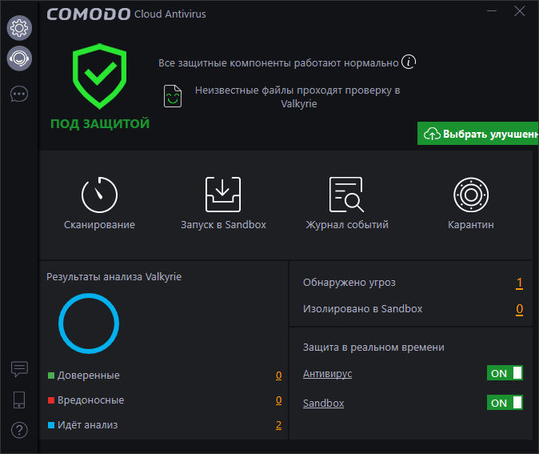Click the Выбрать улучшение green button
Image resolution: width=539 pixels, height=454 pixels.
coord(478,134)
